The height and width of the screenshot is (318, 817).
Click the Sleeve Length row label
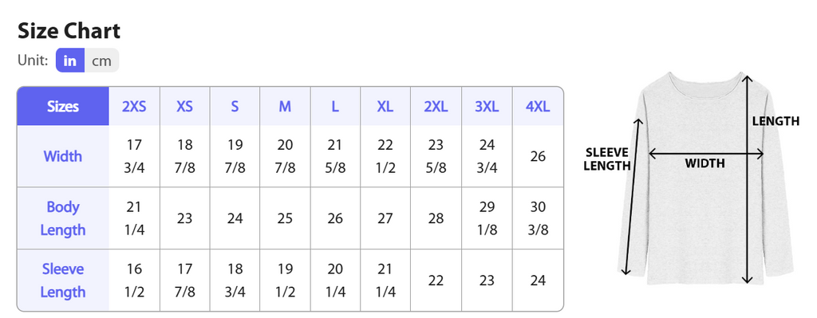(63, 280)
